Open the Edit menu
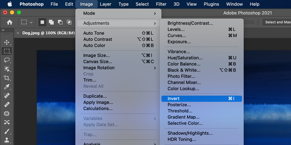 tap(69, 4)
